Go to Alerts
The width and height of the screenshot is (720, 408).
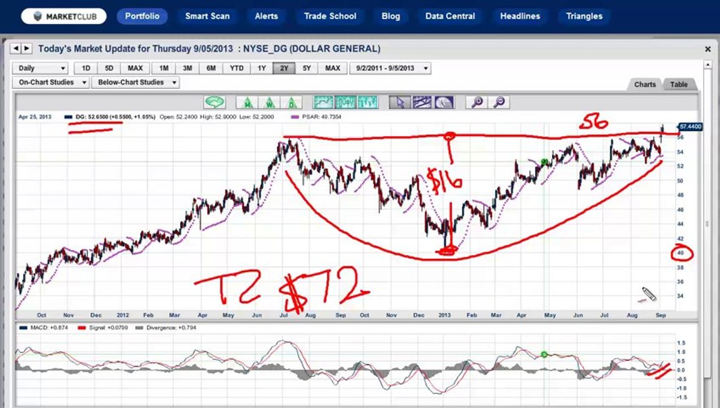266,16
